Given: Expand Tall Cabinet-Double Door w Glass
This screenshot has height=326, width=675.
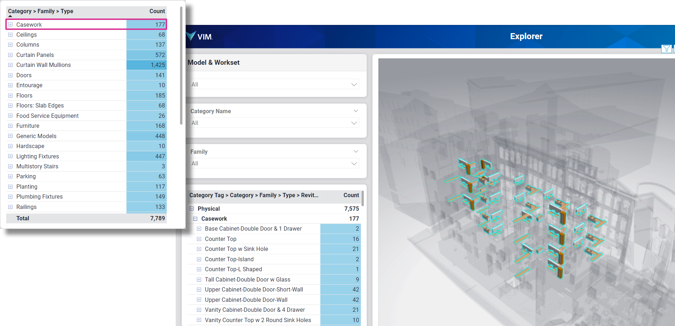Looking at the screenshot, I should click(199, 279).
